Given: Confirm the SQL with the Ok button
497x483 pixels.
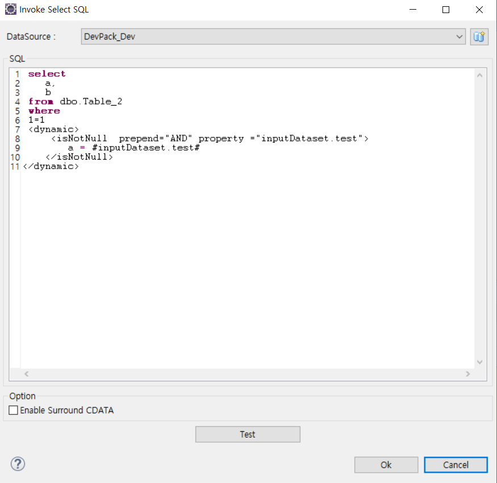Looking at the screenshot, I should coord(386,465).
